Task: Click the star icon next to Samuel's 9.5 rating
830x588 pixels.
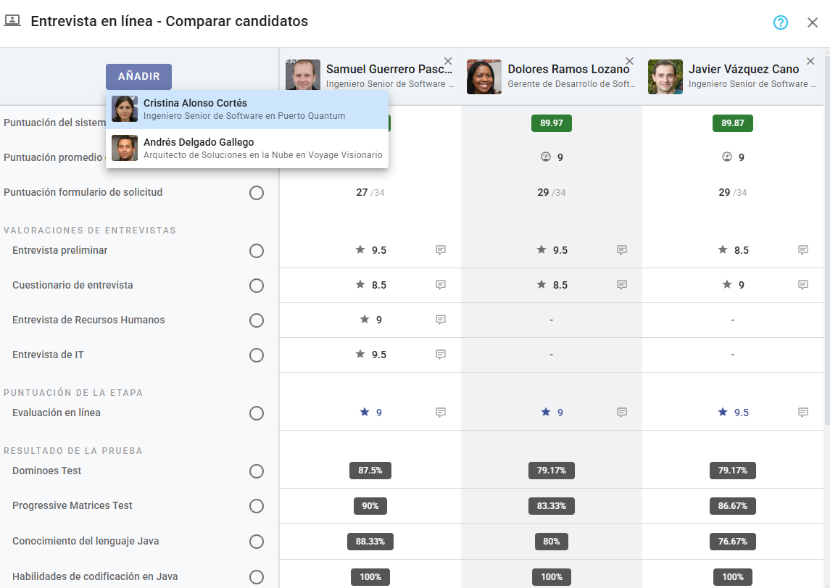Action: click(x=359, y=249)
